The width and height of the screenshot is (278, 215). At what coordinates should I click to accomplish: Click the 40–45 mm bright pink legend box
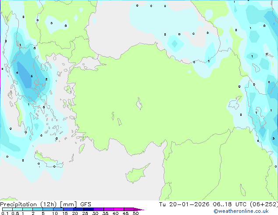119,209
